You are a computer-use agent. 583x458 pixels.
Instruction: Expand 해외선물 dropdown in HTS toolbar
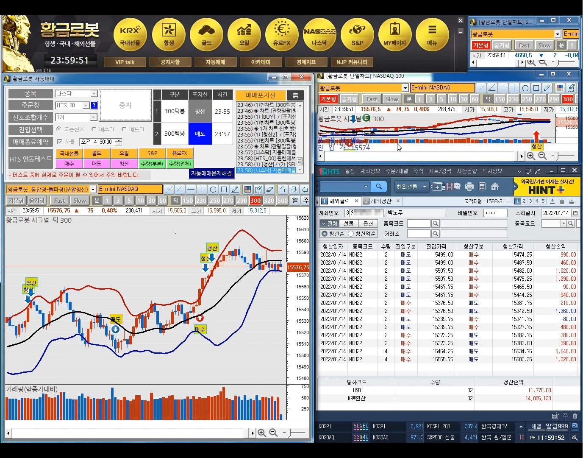424,187
